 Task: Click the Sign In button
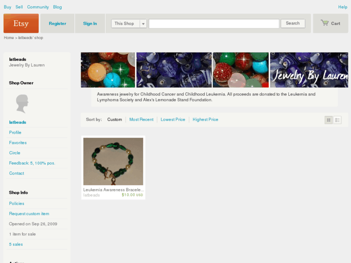pos(90,24)
